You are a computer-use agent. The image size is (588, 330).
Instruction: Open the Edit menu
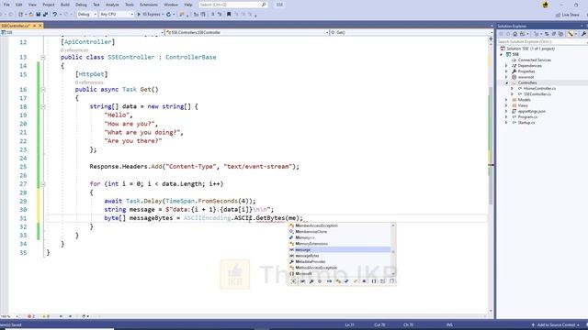[18, 5]
